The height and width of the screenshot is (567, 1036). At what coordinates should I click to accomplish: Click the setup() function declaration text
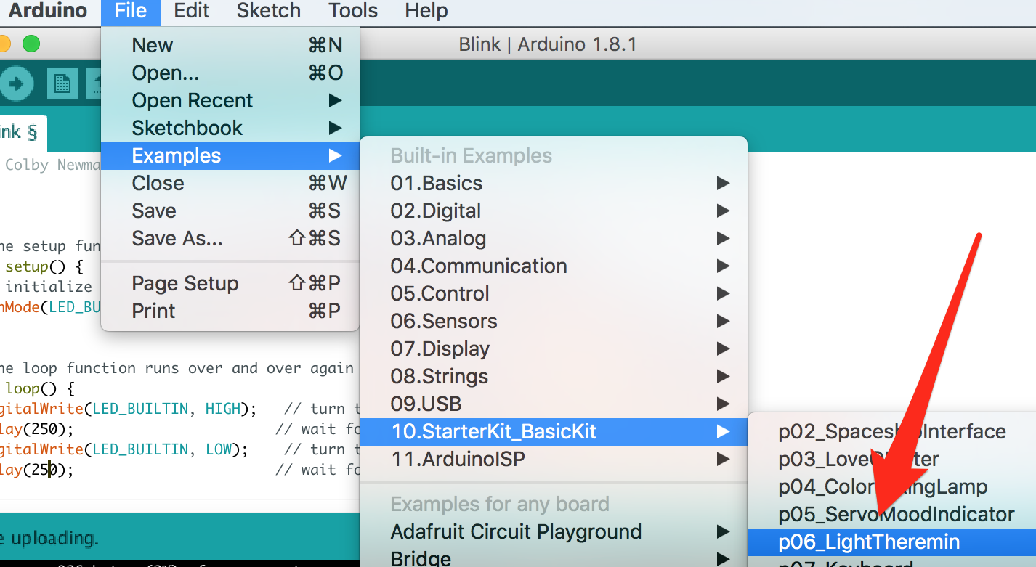[x=44, y=266]
